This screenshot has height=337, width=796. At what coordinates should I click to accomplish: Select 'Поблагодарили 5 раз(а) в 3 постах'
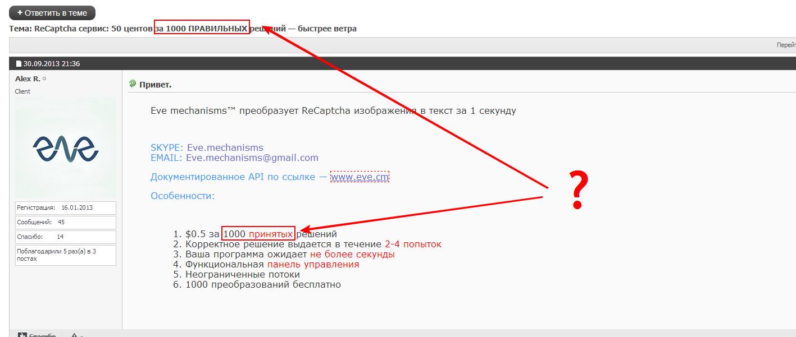point(65,255)
